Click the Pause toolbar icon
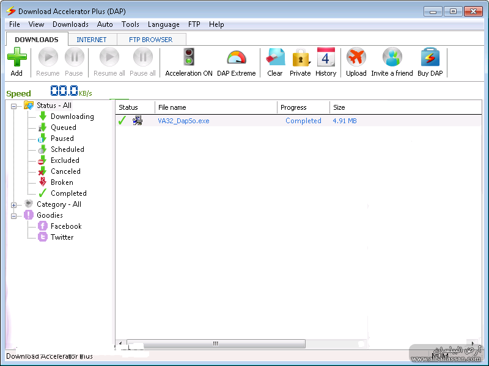489x366 pixels. (74, 57)
